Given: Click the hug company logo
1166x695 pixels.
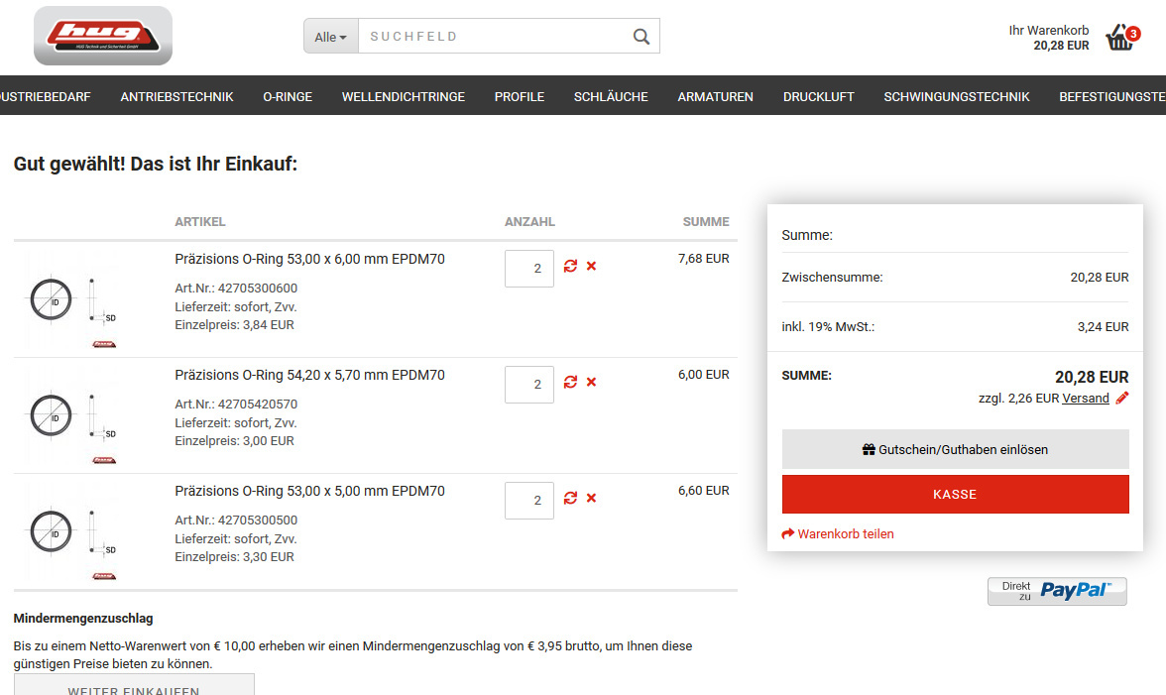Looking at the screenshot, I should tap(102, 36).
